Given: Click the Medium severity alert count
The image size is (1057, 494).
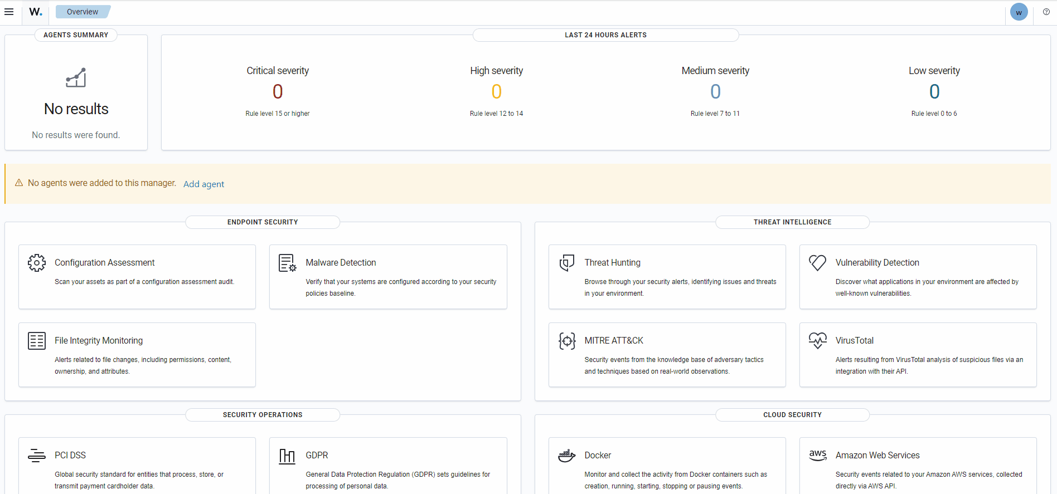Looking at the screenshot, I should pos(715,91).
